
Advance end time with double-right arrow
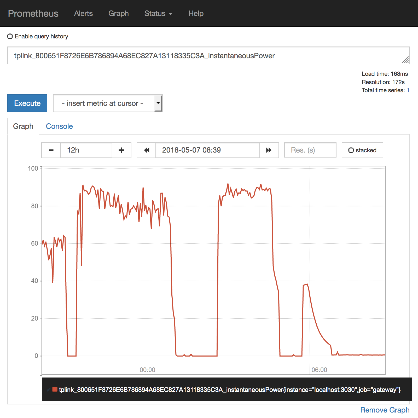tap(269, 150)
